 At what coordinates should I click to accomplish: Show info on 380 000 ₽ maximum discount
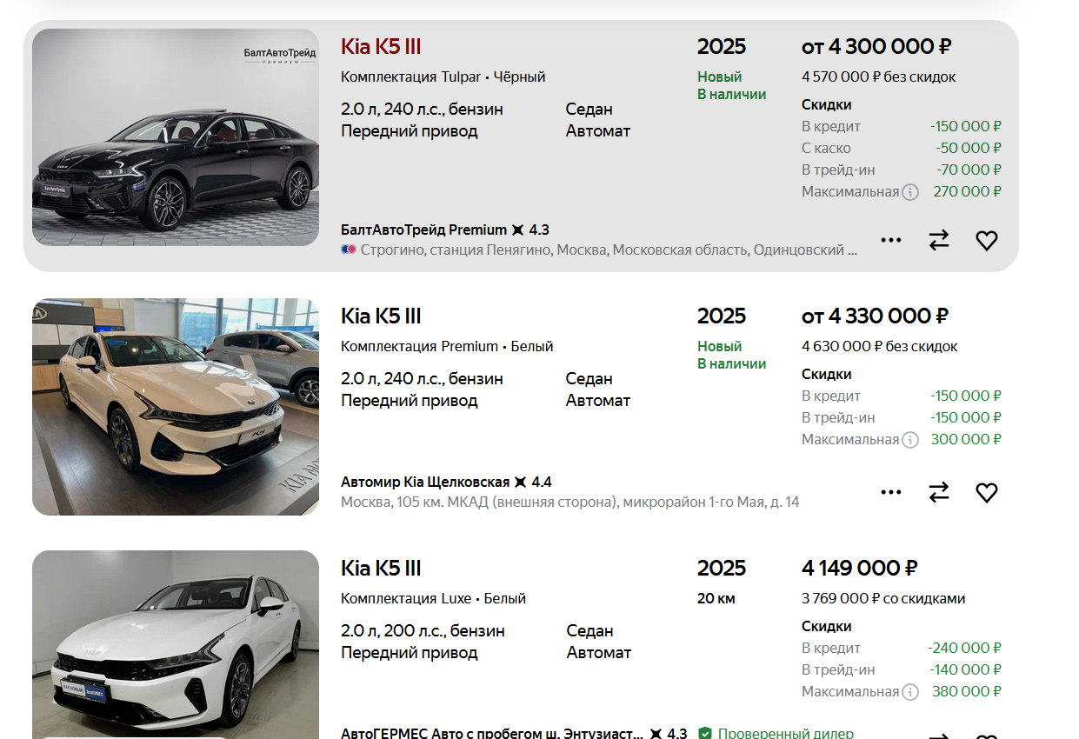910,692
